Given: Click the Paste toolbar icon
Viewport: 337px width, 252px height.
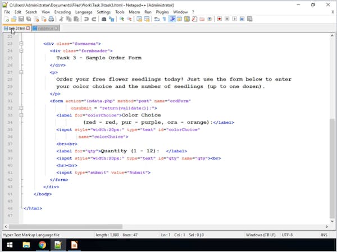Looking at the screenshot, I should click(x=76, y=19).
